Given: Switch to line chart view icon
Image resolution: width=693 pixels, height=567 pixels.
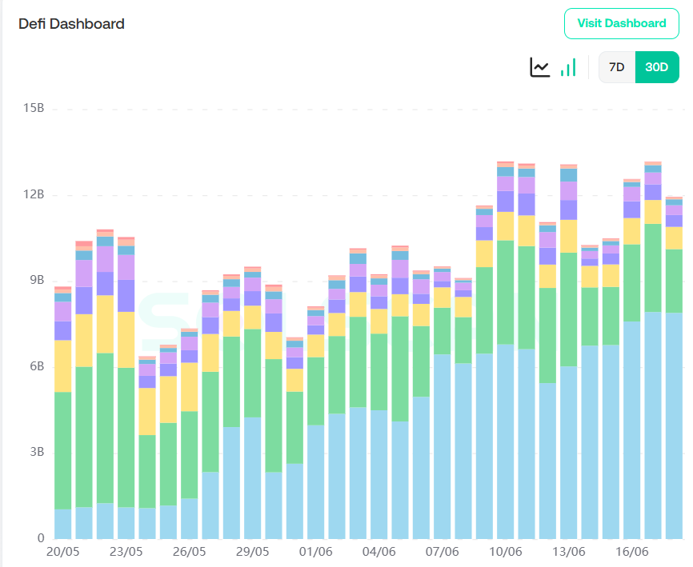Looking at the screenshot, I should pos(540,68).
